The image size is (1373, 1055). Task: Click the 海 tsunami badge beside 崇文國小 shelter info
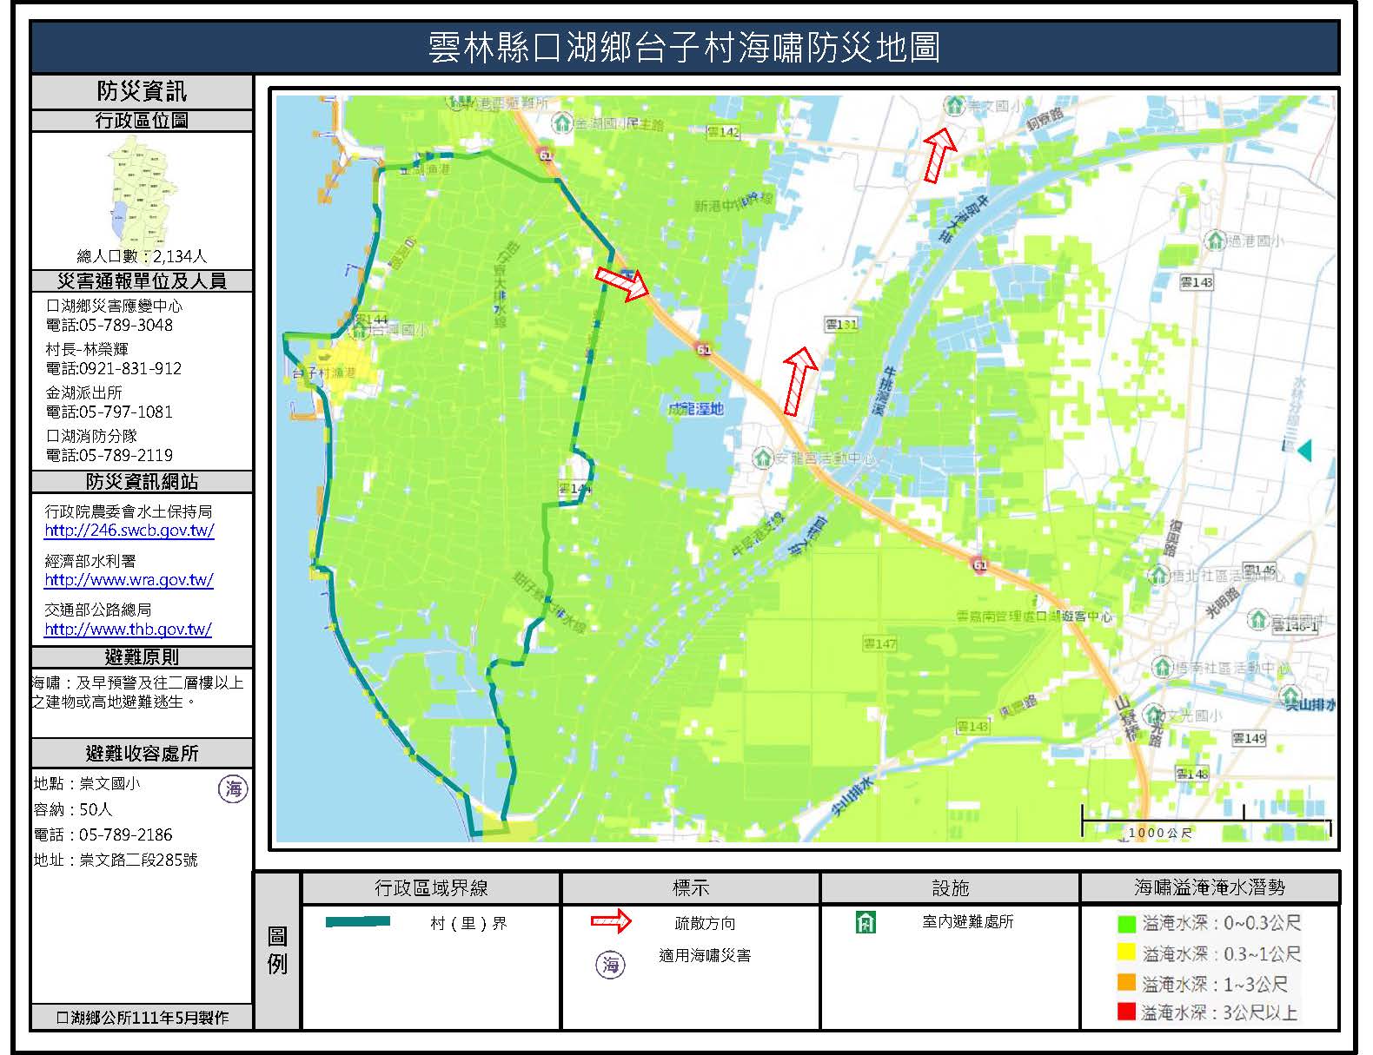point(233,788)
